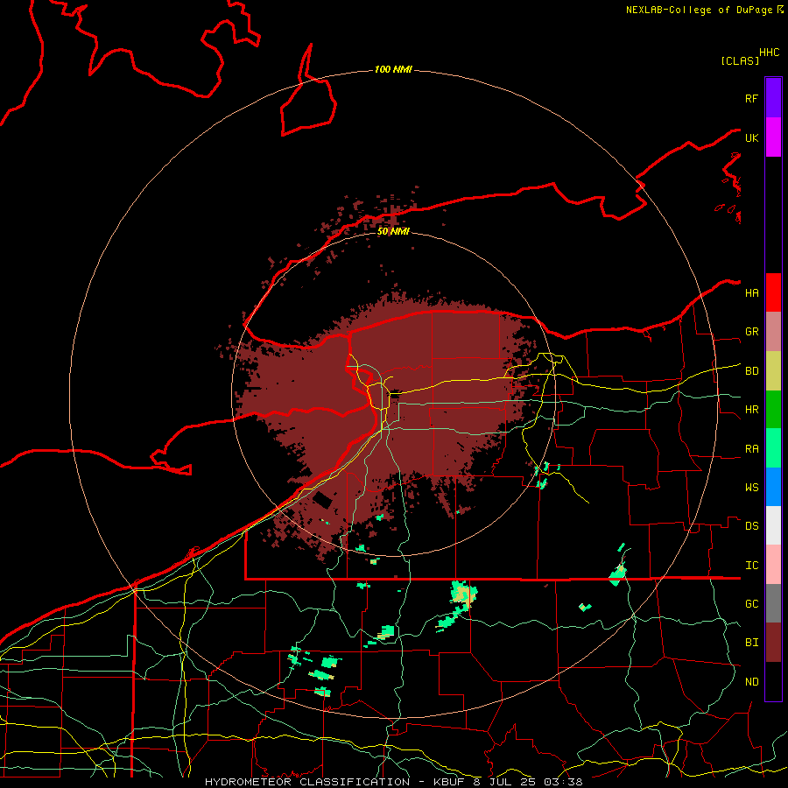Click the RF purple legend swatch
Screen dimensions: 788x788
tap(773, 98)
